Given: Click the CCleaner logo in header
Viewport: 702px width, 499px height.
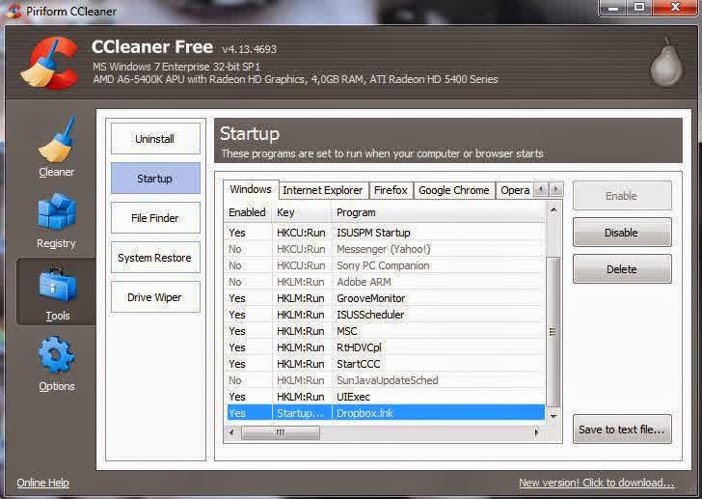Looking at the screenshot, I should [49, 63].
